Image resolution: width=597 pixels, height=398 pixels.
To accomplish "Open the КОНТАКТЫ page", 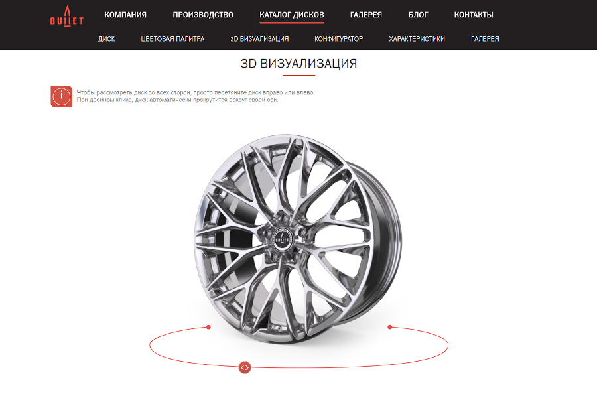I will click(474, 15).
